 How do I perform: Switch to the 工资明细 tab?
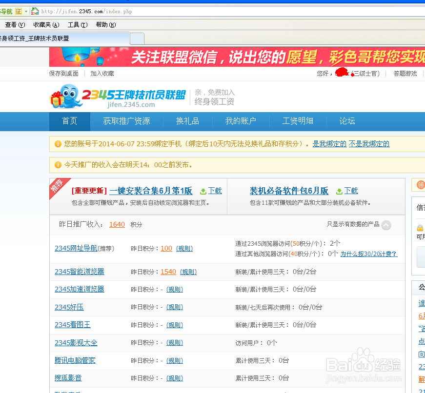tap(298, 121)
